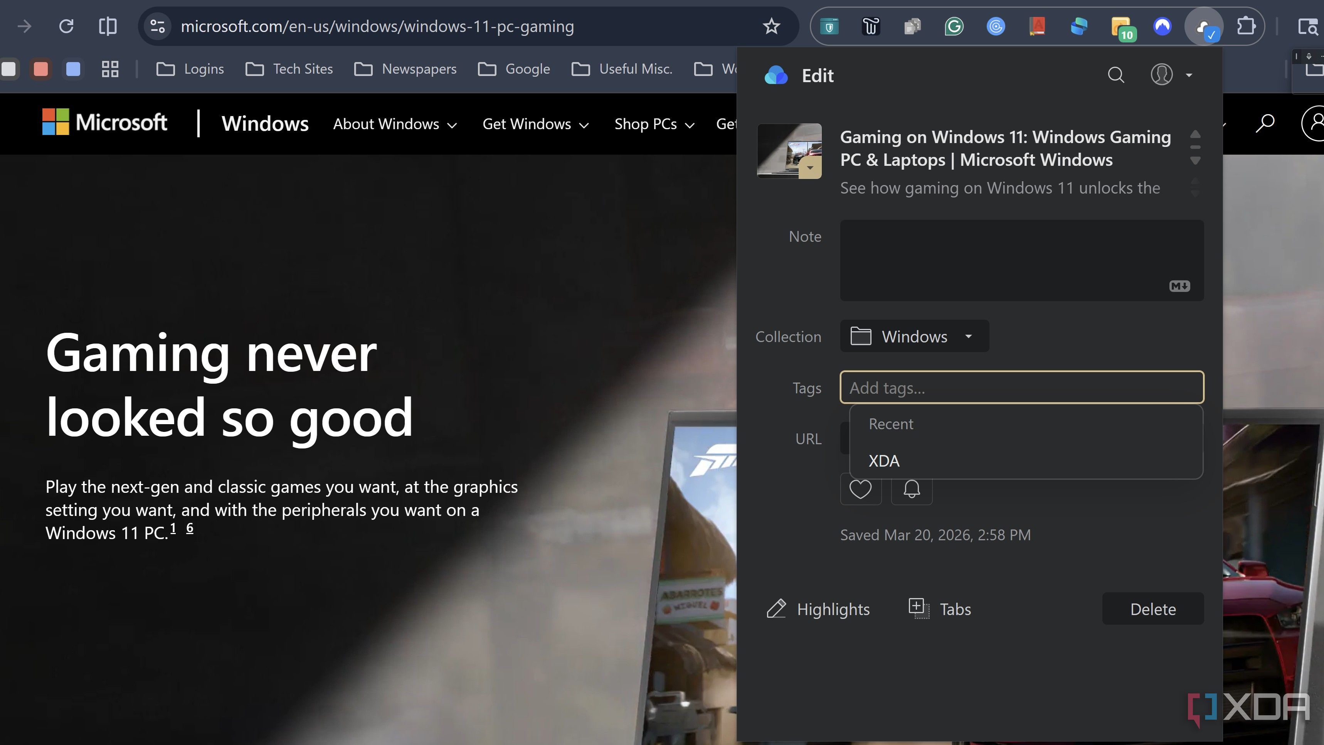1324x745 pixels.
Task: Click the Note text area
Action: point(1022,260)
